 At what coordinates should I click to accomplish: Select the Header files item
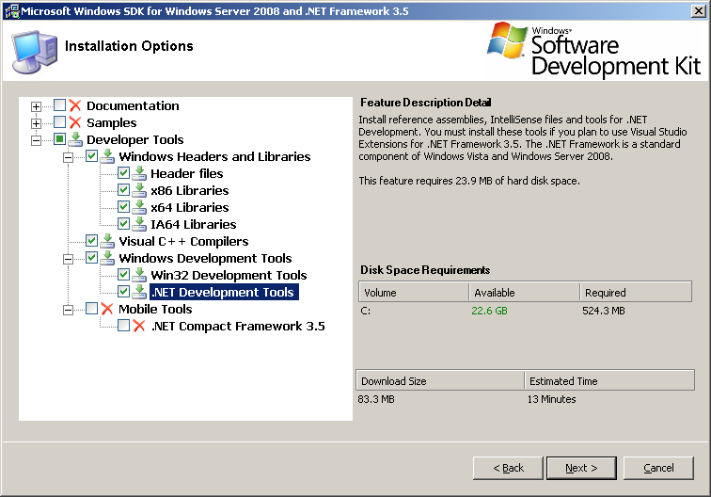pyautogui.click(x=187, y=173)
